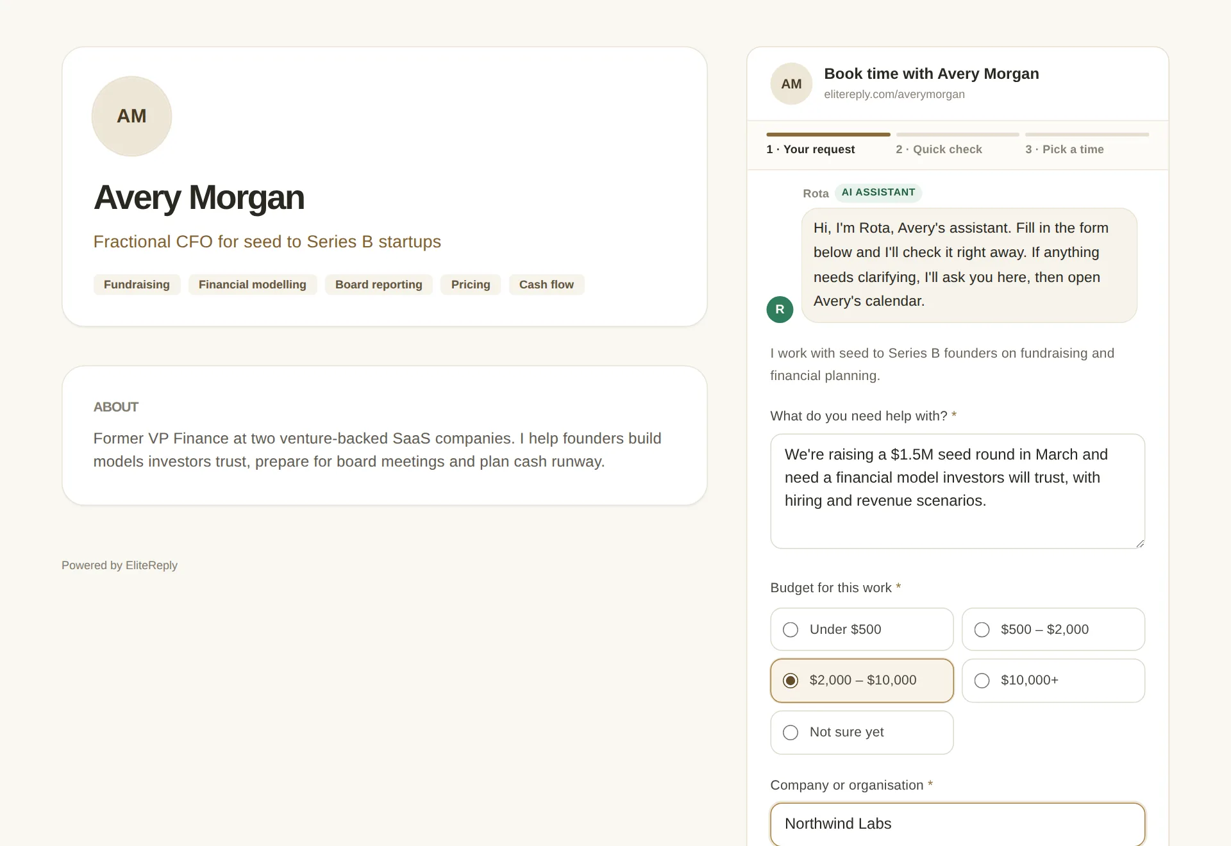Focus the What do you need help with textarea
The width and height of the screenshot is (1231, 846).
pyautogui.click(x=957, y=492)
